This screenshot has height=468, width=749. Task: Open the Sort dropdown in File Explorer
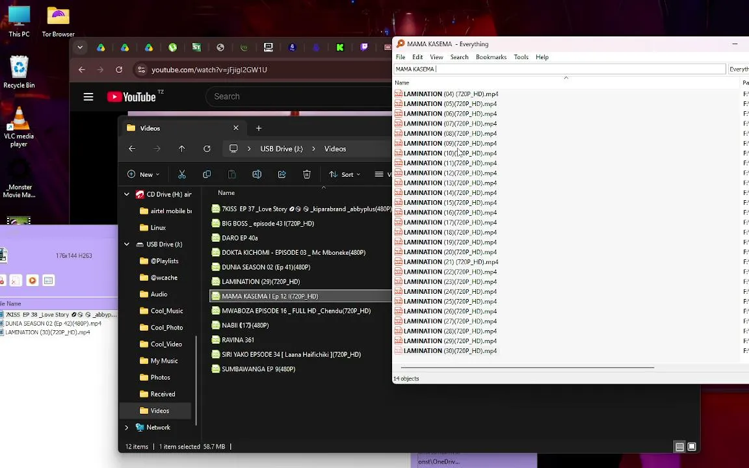click(345, 174)
